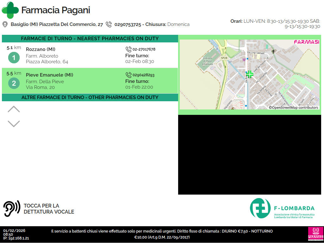The width and height of the screenshot is (324, 243).
Task: Click the location pin icon near address
Action: pos(5,24)
